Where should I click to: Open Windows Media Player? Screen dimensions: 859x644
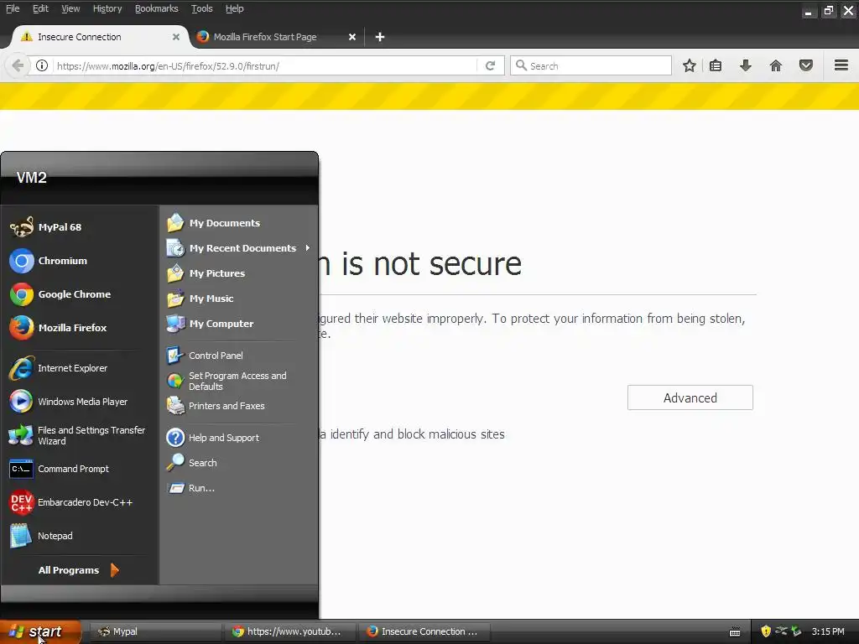tap(80, 402)
